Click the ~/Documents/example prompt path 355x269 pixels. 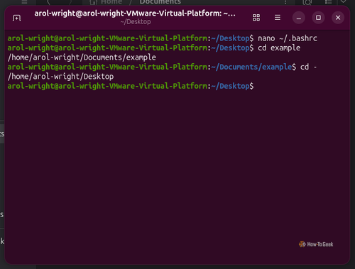251,67
